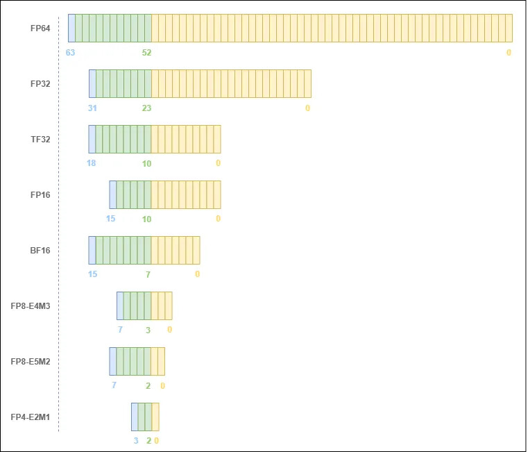Select the FP32 format label
The height and width of the screenshot is (452, 530).
[40, 84]
